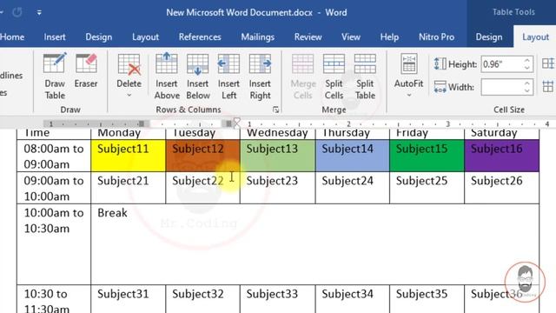The width and height of the screenshot is (556, 313).
Task: Click the Subject25 cell
Action: click(427, 188)
